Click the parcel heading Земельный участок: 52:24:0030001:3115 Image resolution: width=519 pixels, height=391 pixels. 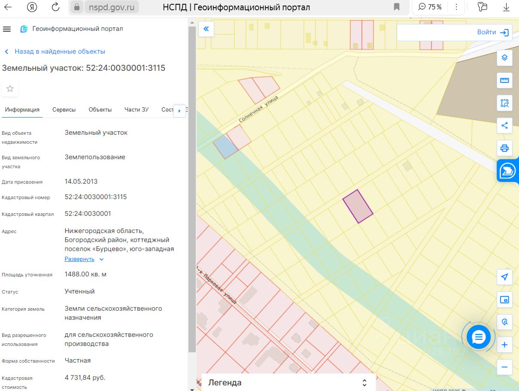pyautogui.click(x=84, y=68)
